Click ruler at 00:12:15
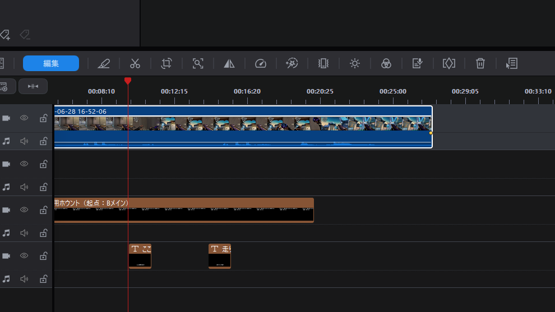Image resolution: width=555 pixels, height=312 pixels. point(174,91)
